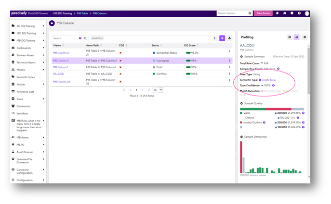This screenshot has width=331, height=204.
Task: Click the bookmark icon in top bar
Action: [292, 13]
